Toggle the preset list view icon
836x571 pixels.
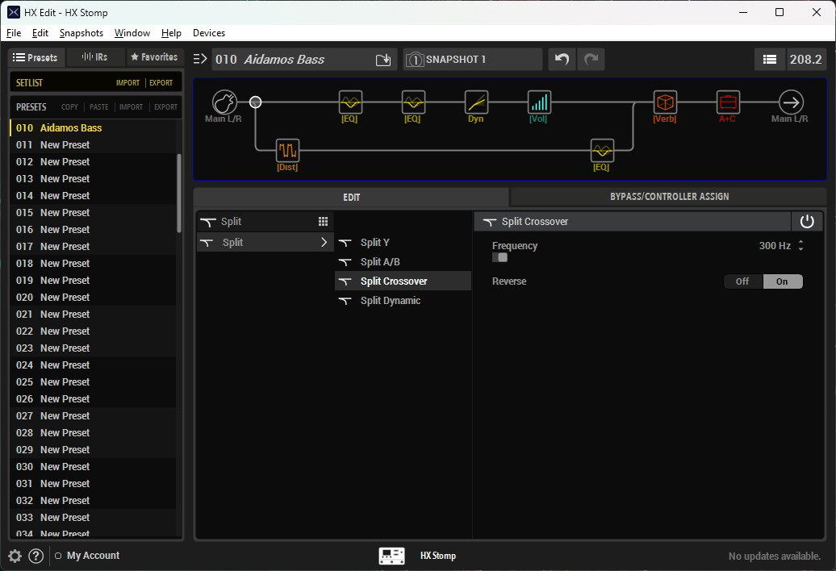tap(769, 59)
